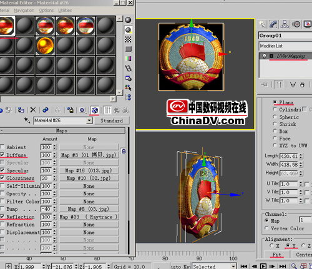Open the Modifier List dropdown

click(286, 46)
